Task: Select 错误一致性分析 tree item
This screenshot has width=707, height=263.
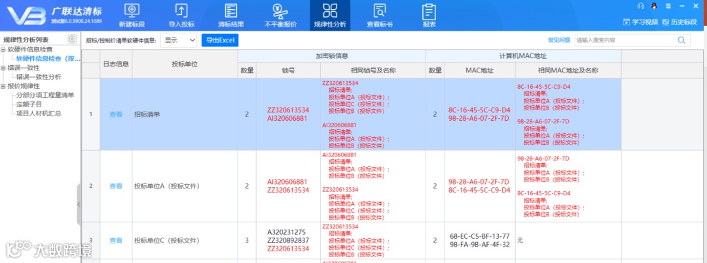Action: coord(39,77)
